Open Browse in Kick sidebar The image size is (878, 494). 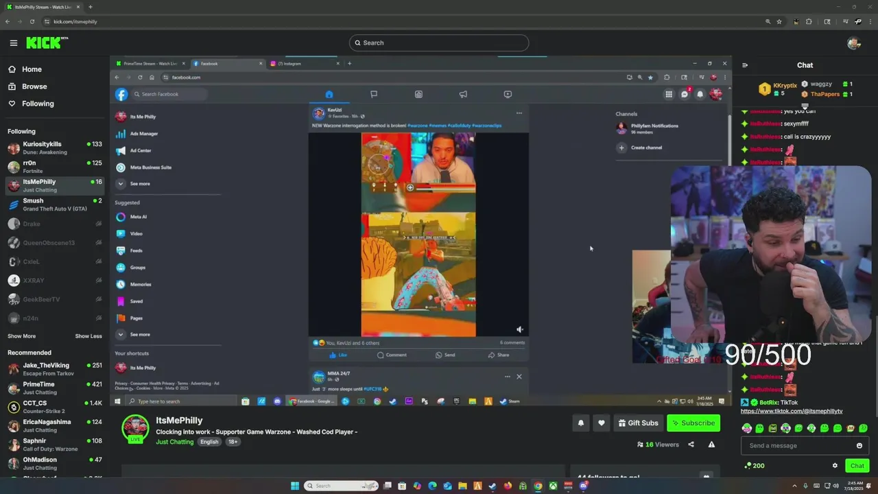click(28, 86)
